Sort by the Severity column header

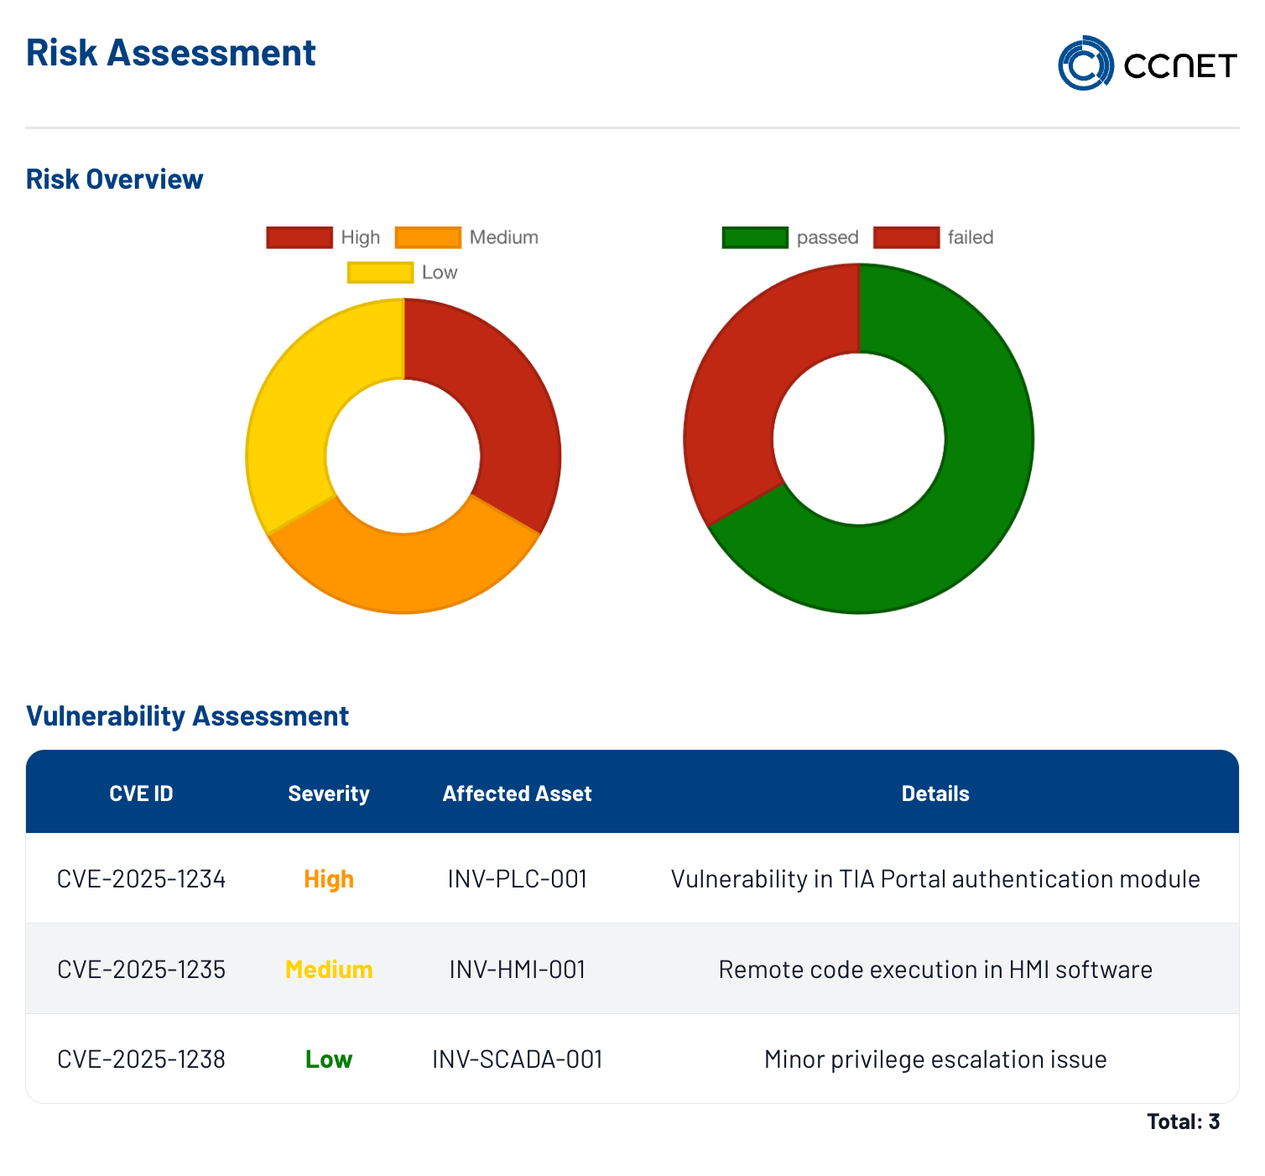329,794
